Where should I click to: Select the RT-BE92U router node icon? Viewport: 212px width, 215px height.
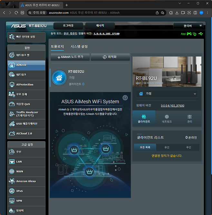pos(59,78)
